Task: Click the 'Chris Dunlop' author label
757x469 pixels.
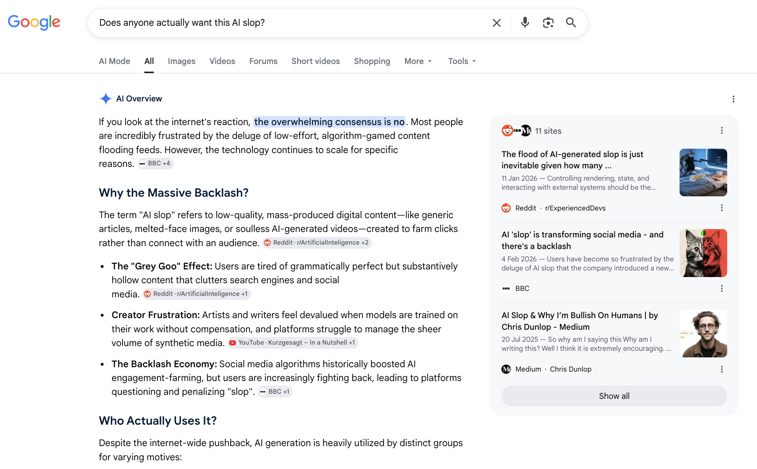Action: (570, 369)
